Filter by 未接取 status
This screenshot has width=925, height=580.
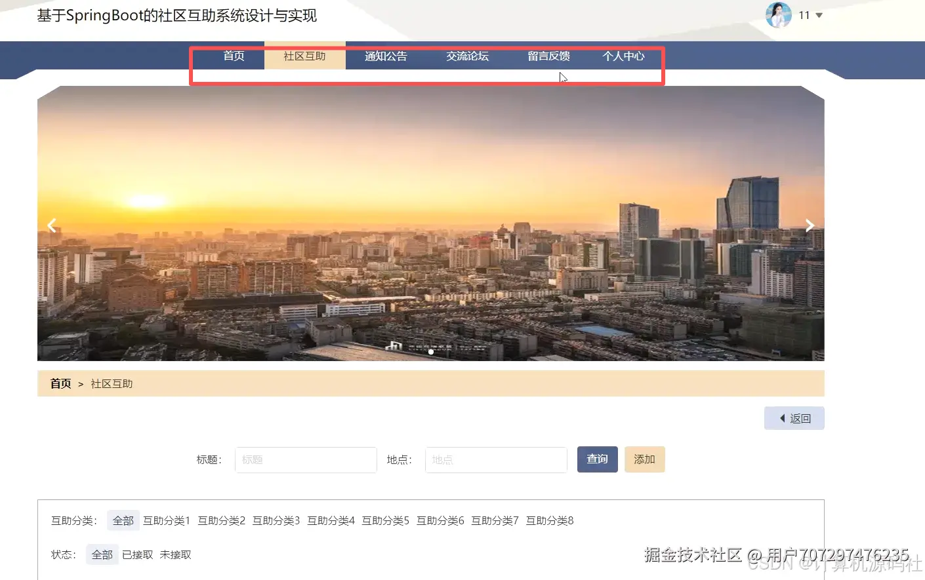pos(175,554)
